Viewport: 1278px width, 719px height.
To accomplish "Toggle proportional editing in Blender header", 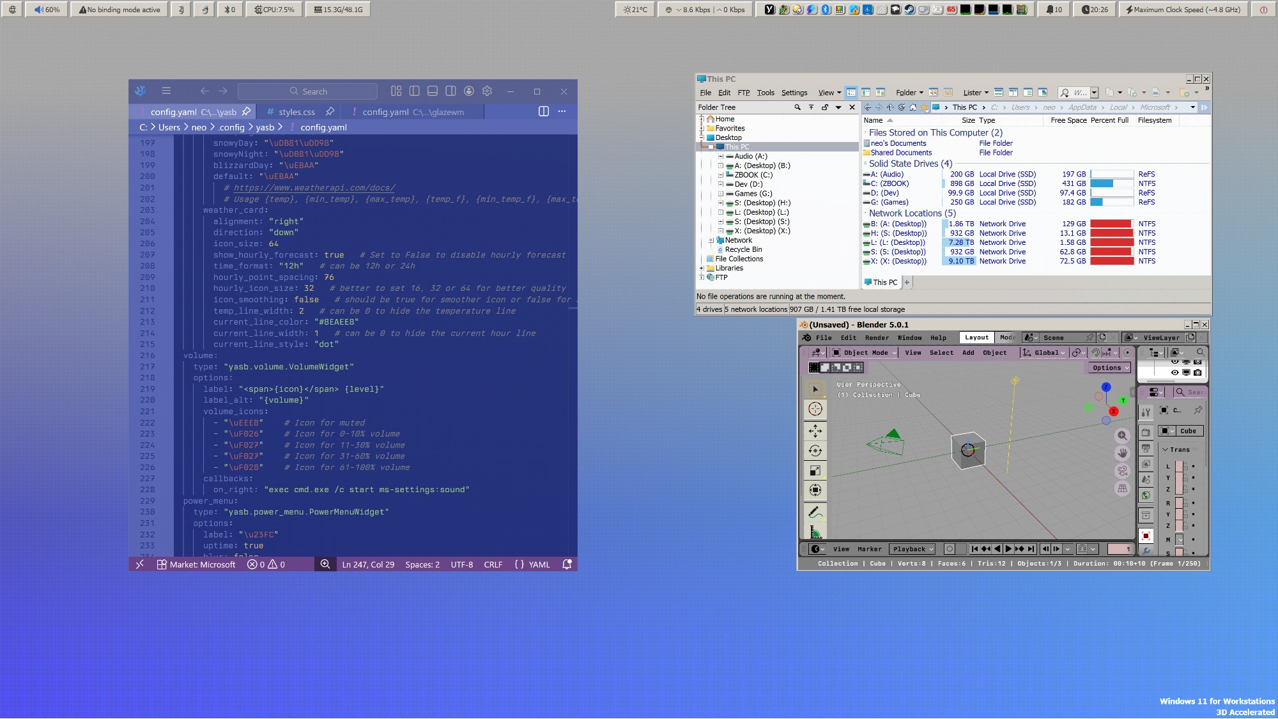I will point(1127,353).
